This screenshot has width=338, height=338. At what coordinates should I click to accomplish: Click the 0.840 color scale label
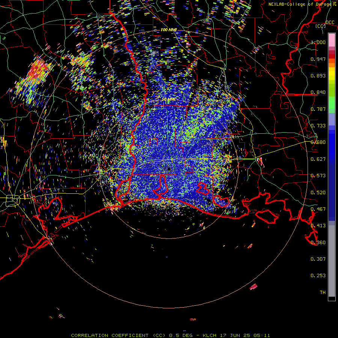(318, 92)
